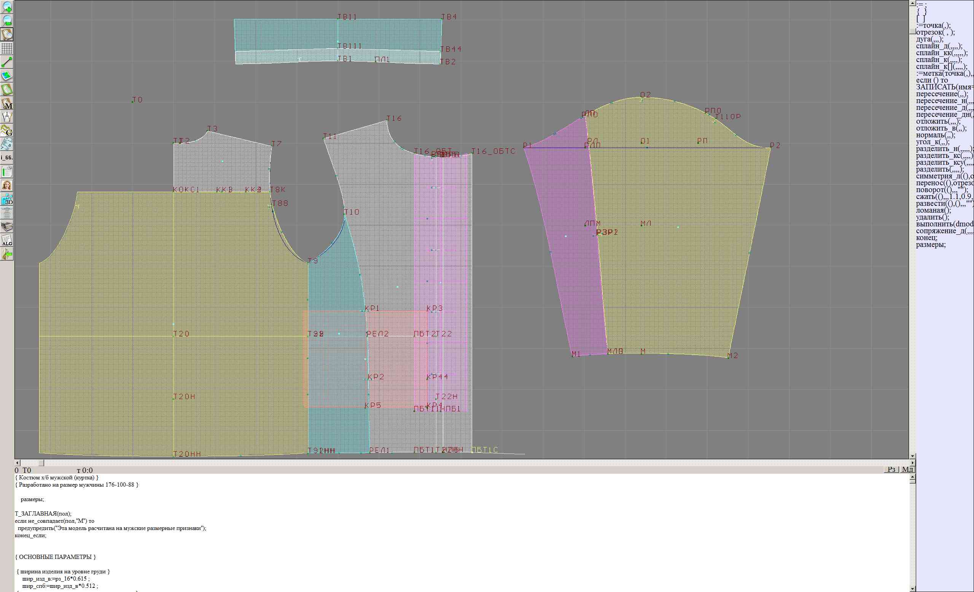Click the code editor scroll down arrow

912,589
